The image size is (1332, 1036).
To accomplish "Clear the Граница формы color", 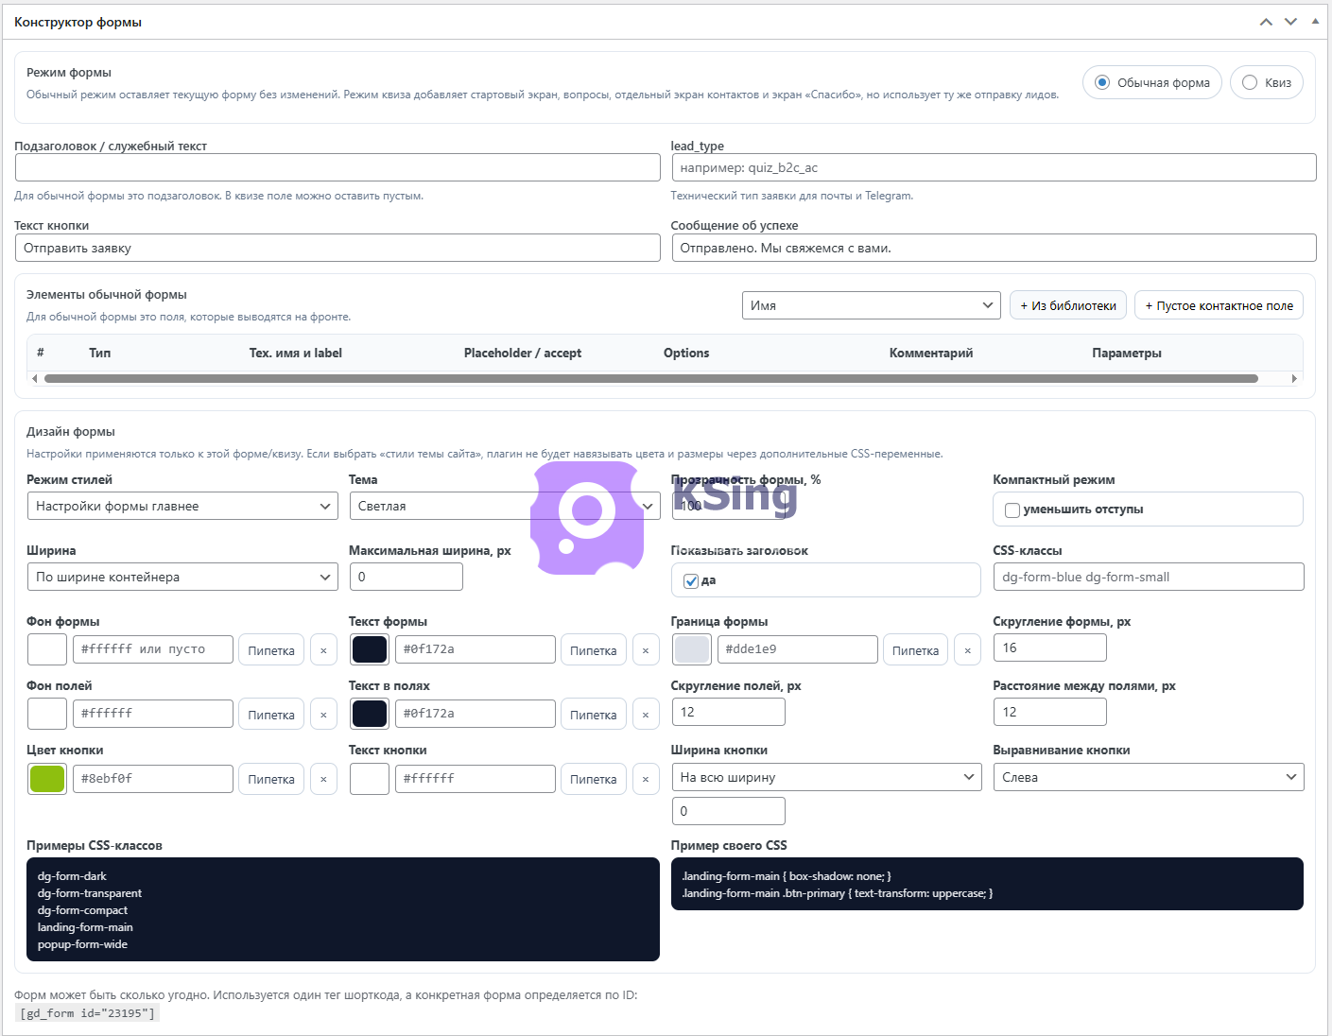I will point(968,650).
